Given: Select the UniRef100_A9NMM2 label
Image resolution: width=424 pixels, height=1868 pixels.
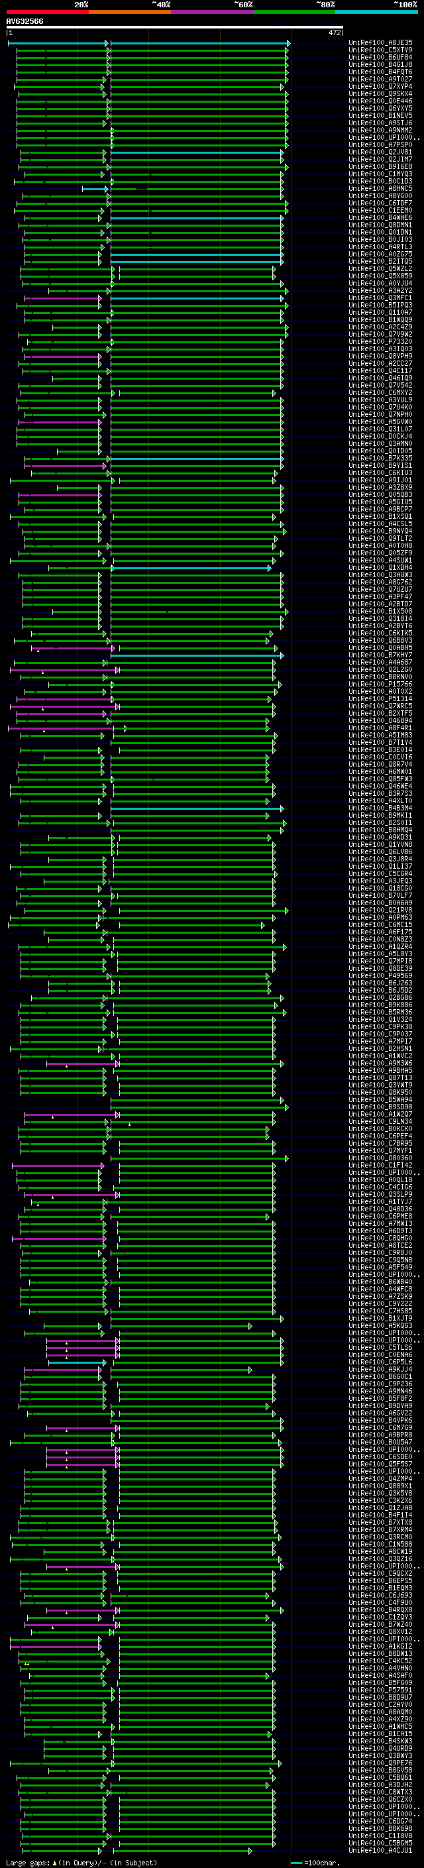Looking at the screenshot, I should [x=380, y=130].
